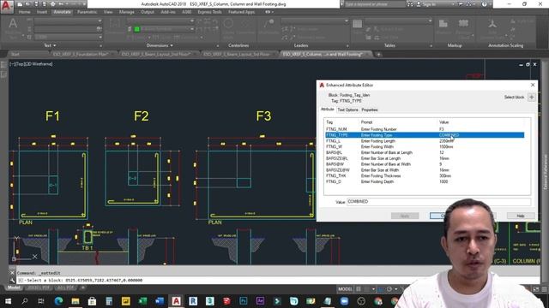
Task: Open Microsoft Edge from taskbar
Action: 58,300
